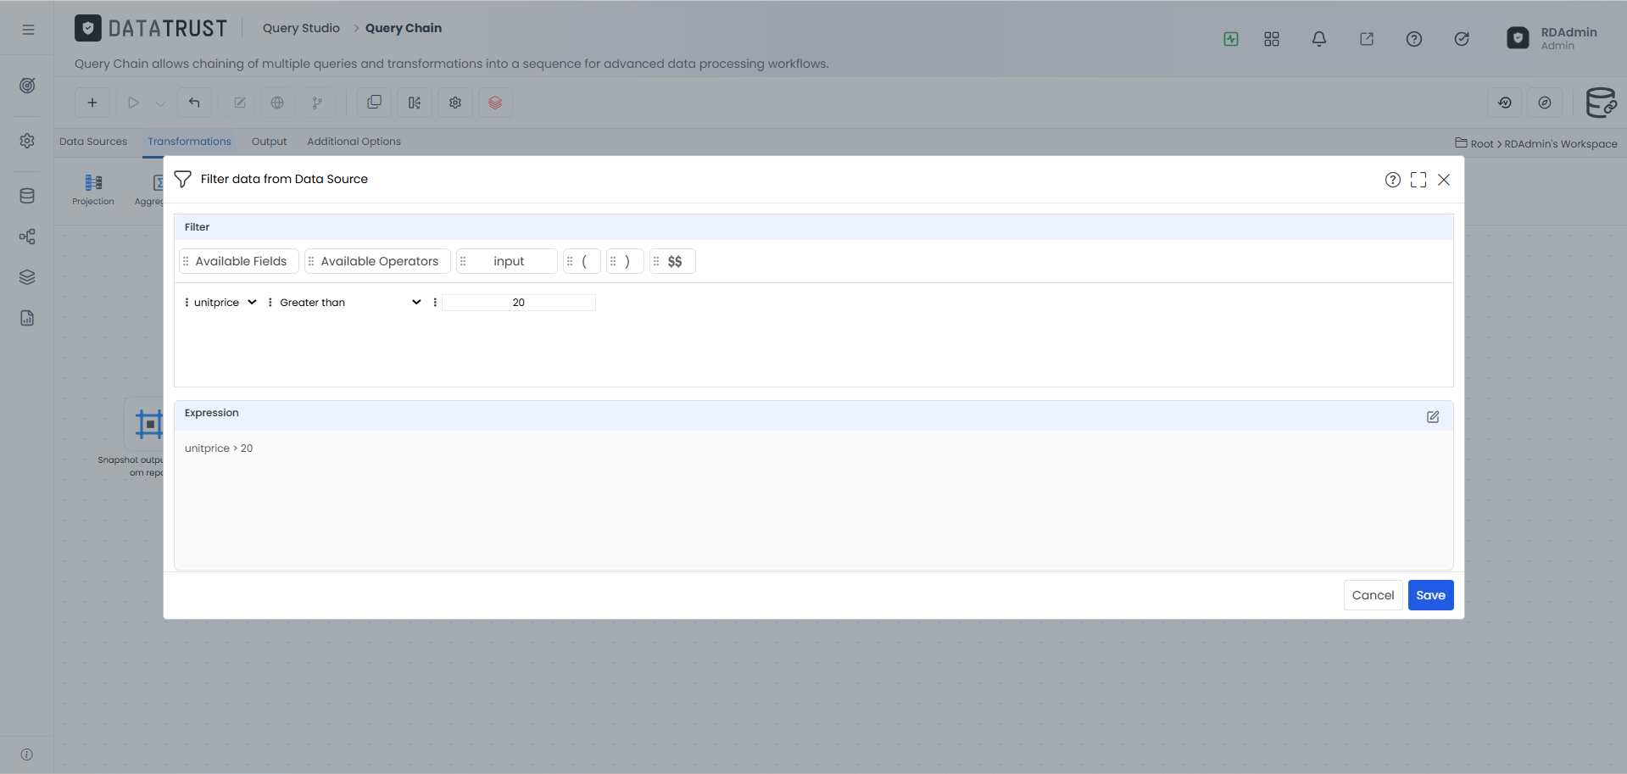
Task: Switch to the Additional Options tab
Action: point(354,142)
